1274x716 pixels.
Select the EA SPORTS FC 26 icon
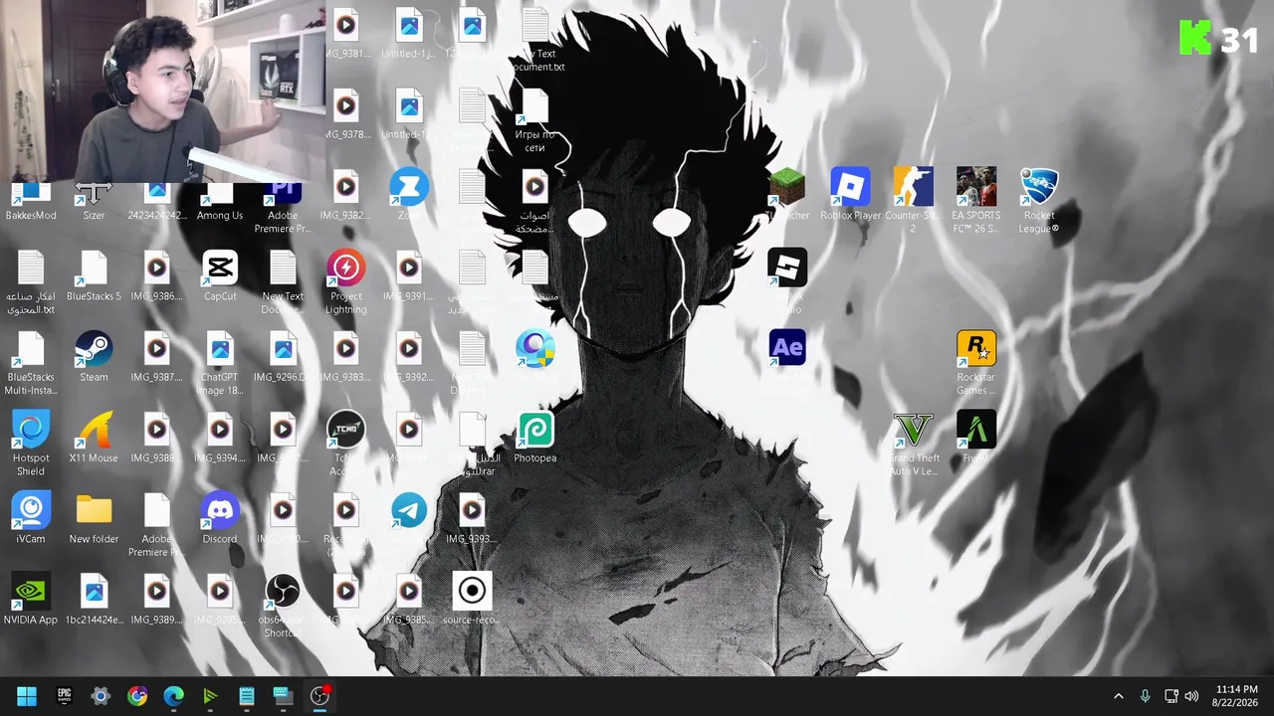[x=975, y=202]
